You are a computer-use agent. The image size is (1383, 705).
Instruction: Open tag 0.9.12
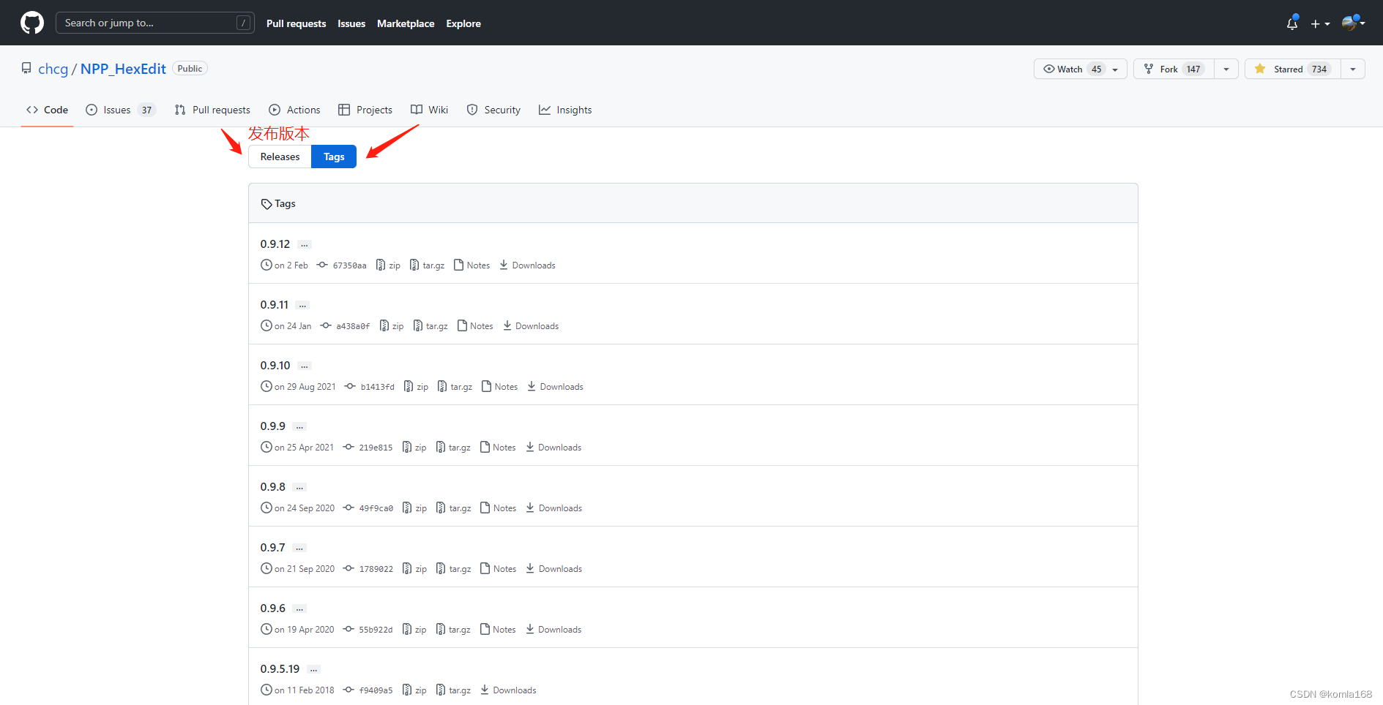pyautogui.click(x=275, y=244)
